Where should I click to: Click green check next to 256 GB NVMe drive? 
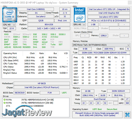click(x=4, y=103)
